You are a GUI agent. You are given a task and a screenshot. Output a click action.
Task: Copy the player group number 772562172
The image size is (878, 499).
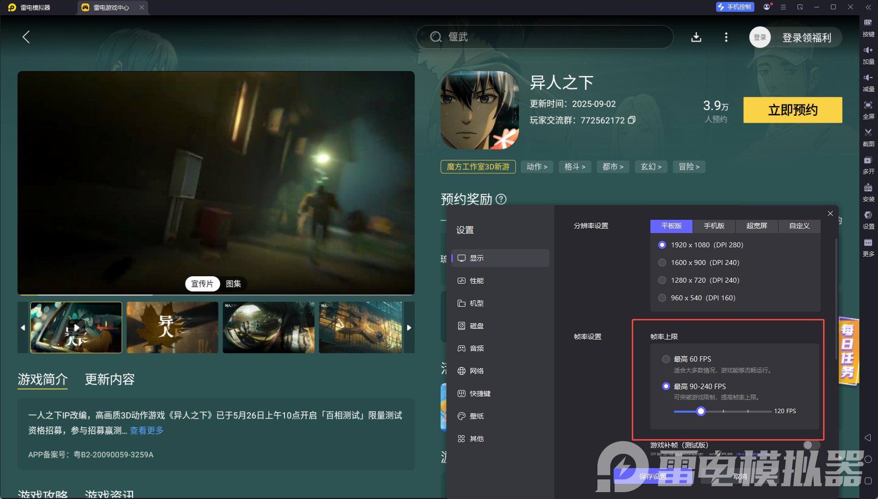[632, 120]
